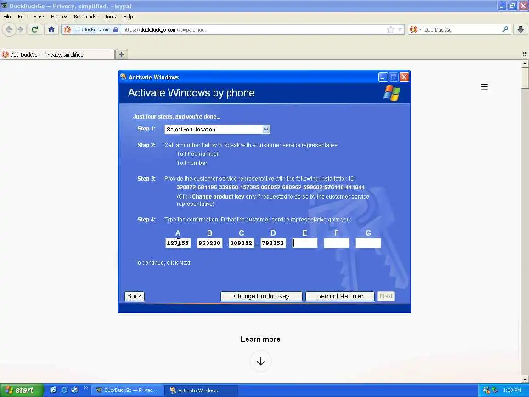The image size is (529, 397).
Task: Launch Internet Explorer from quick launch
Action: [64, 390]
